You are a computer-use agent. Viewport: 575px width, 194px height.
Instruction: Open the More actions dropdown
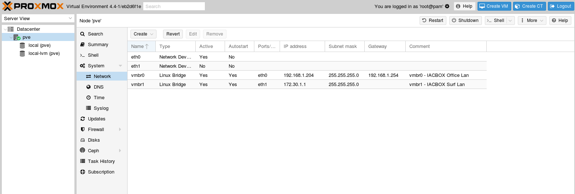click(532, 20)
